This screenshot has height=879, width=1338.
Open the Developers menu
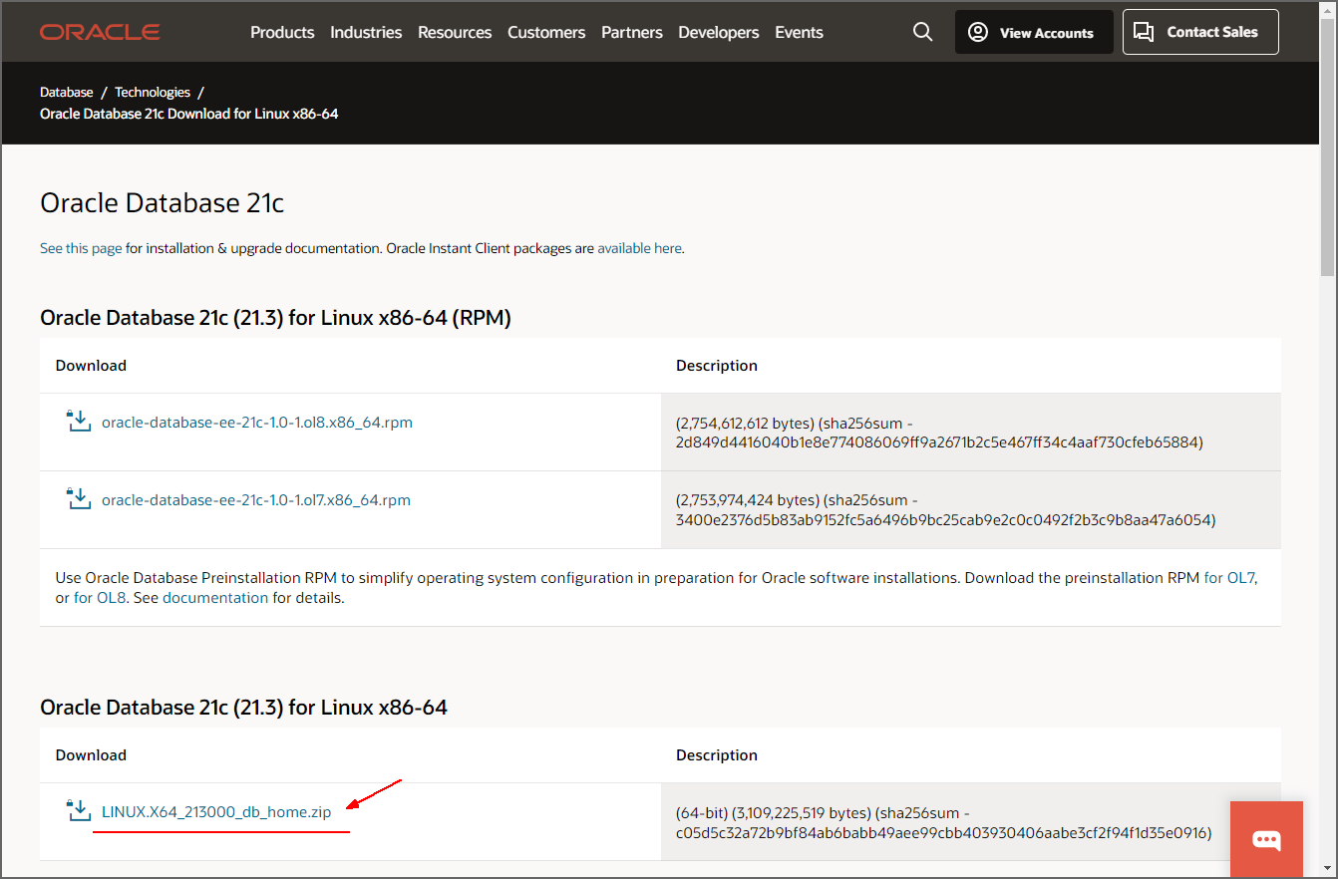pyautogui.click(x=719, y=32)
